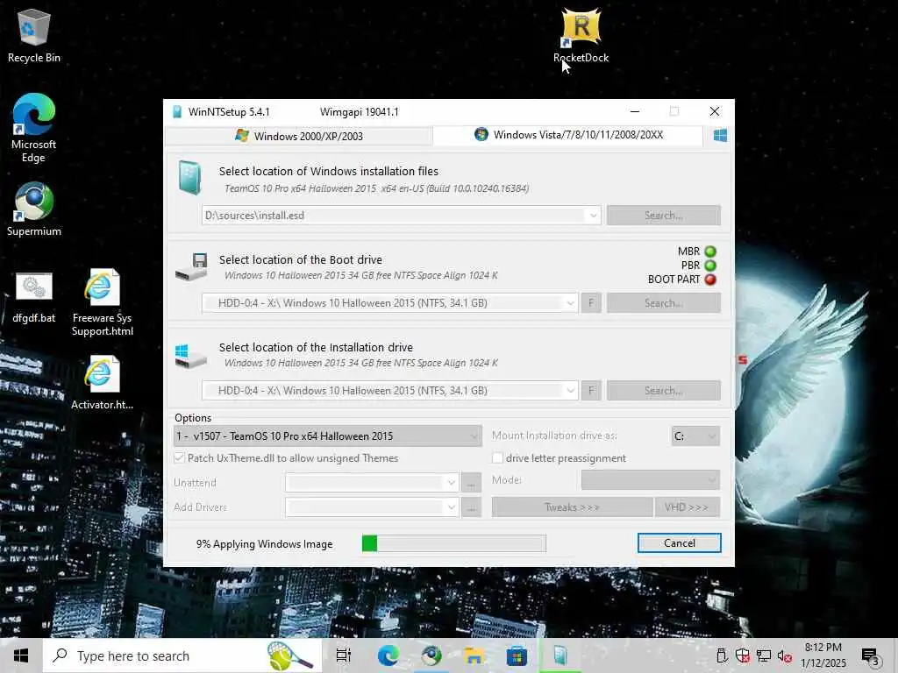The width and height of the screenshot is (898, 673).
Task: Click the taskbar search box
Action: click(x=182, y=655)
